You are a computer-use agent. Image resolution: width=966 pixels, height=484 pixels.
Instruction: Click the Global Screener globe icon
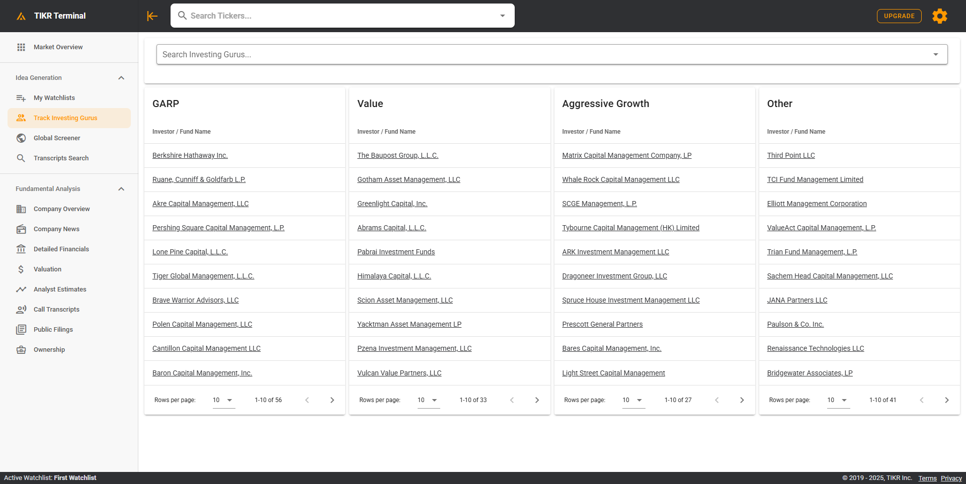(x=21, y=138)
